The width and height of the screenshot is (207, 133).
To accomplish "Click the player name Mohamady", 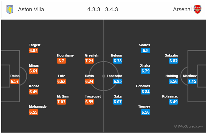I will [x=38, y=106].
